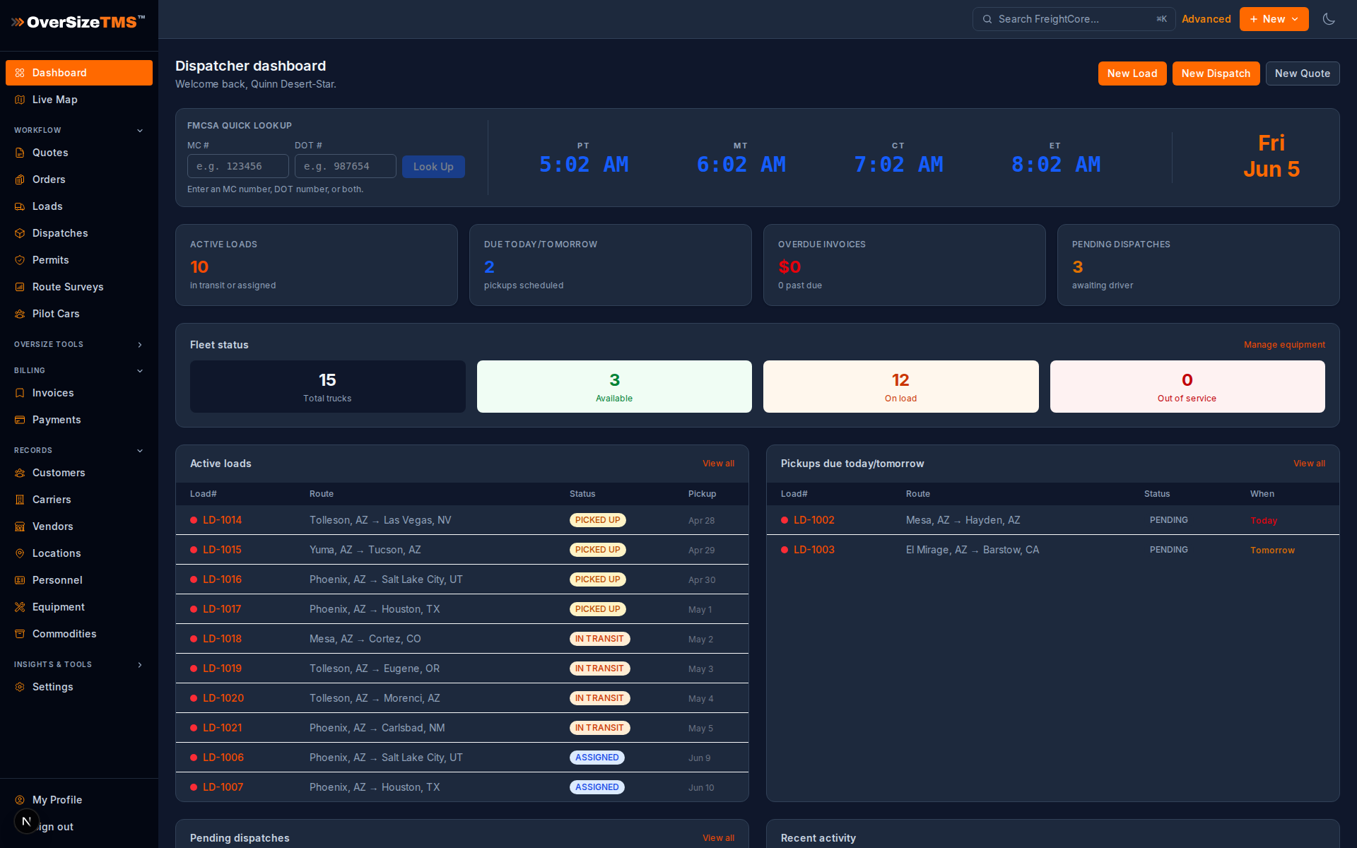1357x848 pixels.
Task: Focus the DOT # input field
Action: pos(346,166)
